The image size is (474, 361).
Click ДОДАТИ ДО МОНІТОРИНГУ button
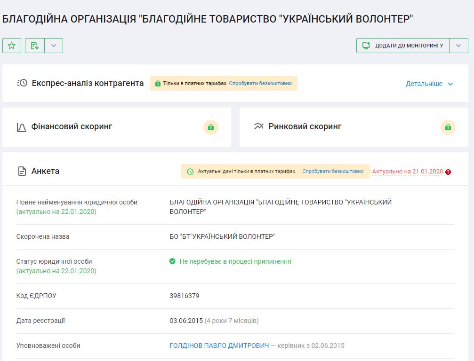tap(402, 46)
